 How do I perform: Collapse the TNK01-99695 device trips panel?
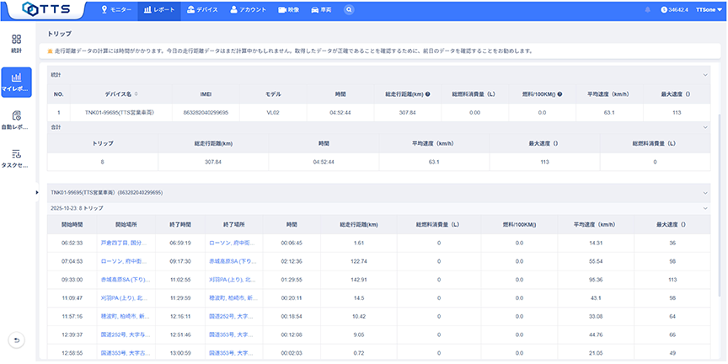point(706,192)
